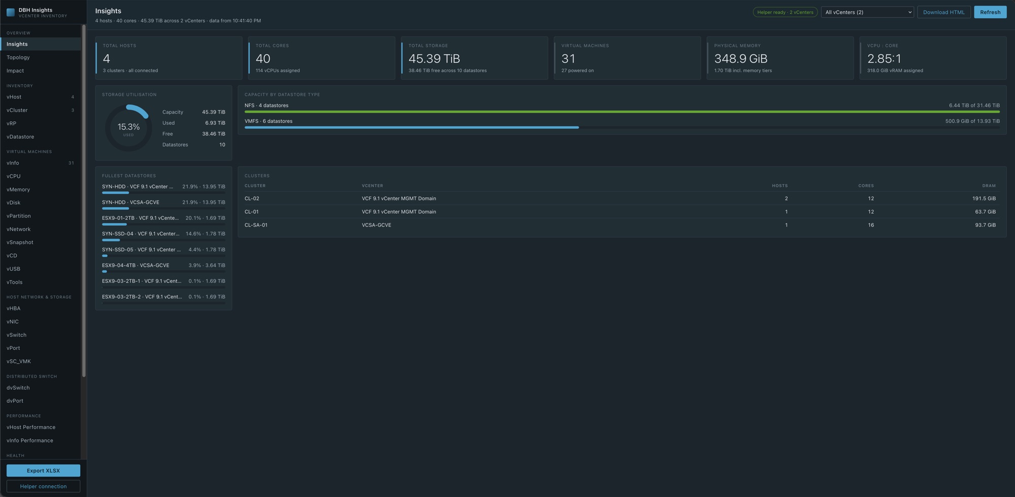This screenshot has width=1015, height=497.
Task: Click the vCPU : Core 2.85:1 card
Action: coord(933,58)
